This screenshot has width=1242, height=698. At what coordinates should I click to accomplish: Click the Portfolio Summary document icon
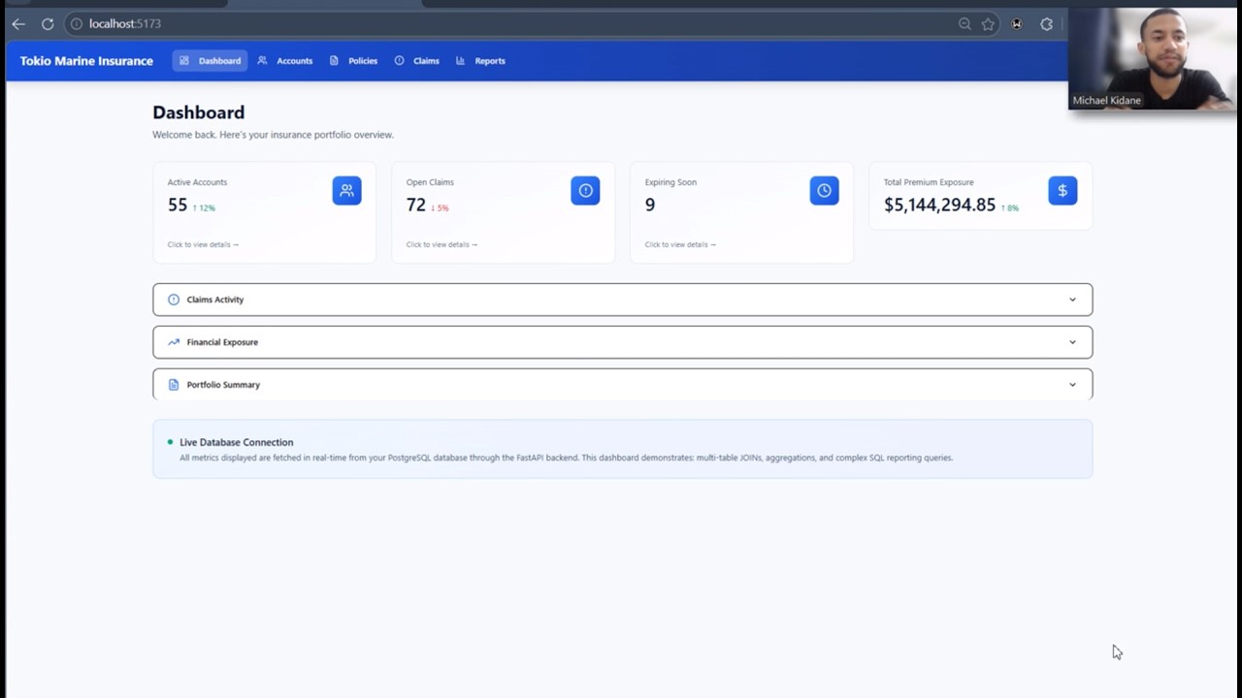click(174, 385)
